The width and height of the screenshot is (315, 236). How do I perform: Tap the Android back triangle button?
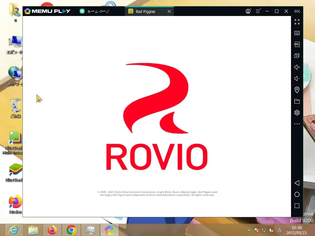(x=297, y=183)
